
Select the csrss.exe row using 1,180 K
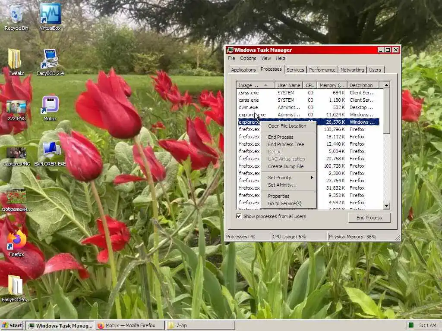(x=309, y=100)
